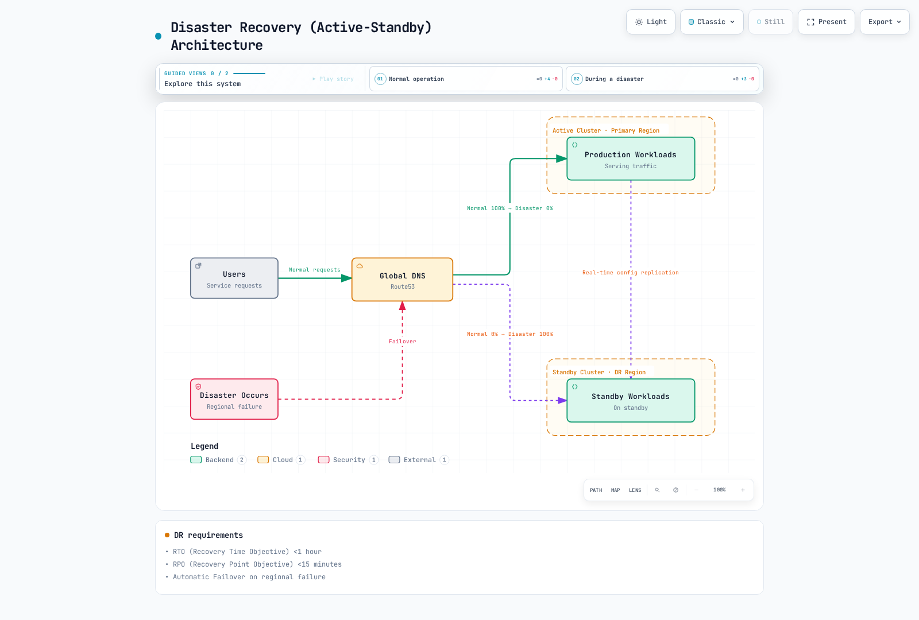This screenshot has width=919, height=620.
Task: Click the cloud icon on Global DNS node
Action: tap(360, 266)
